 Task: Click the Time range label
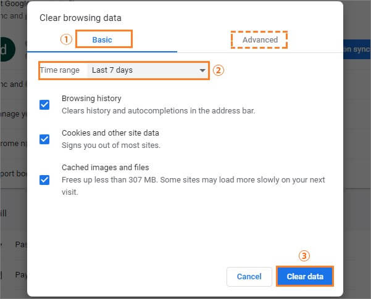(60, 70)
